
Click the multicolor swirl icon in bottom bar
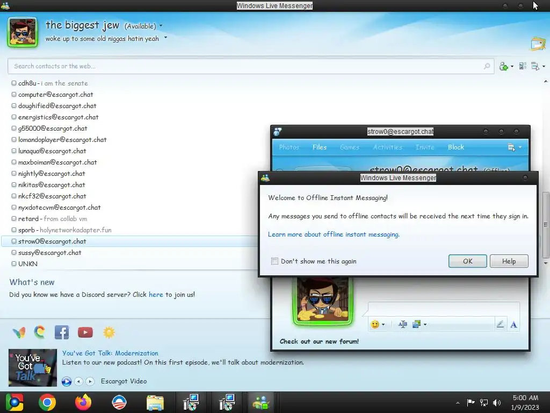(40, 332)
